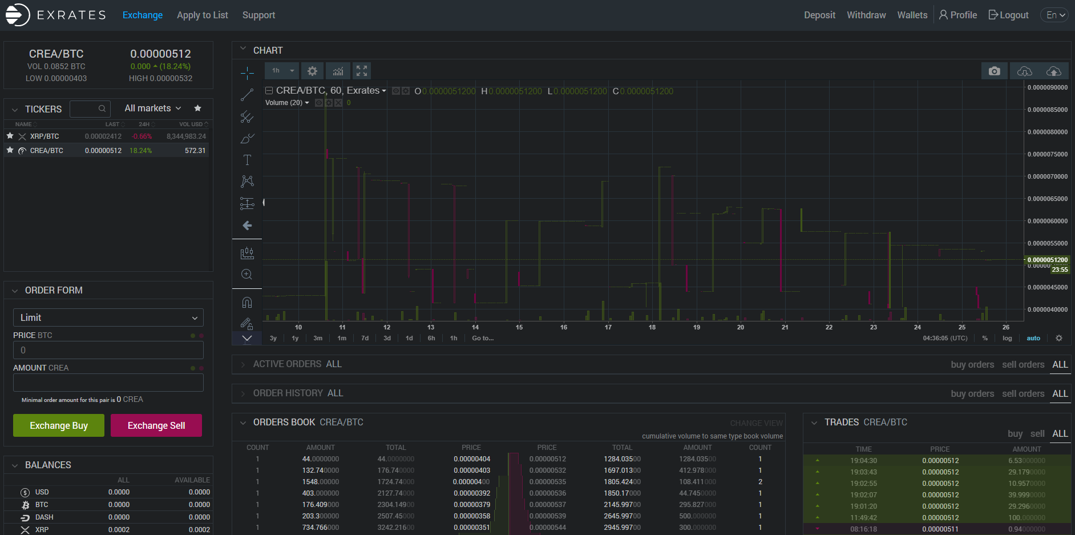
Task: Set chart range to 7d
Action: (365, 338)
